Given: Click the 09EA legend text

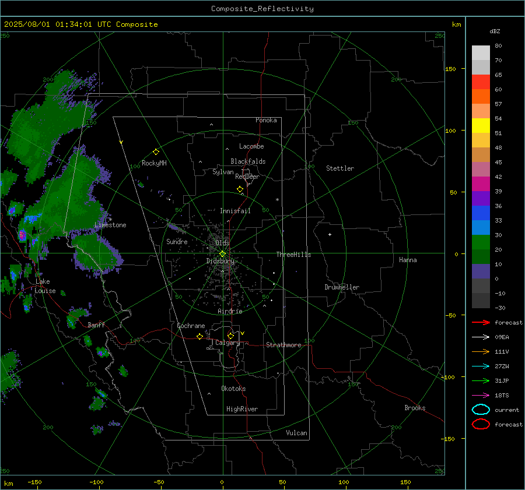Looking at the screenshot, I should (x=502, y=337).
